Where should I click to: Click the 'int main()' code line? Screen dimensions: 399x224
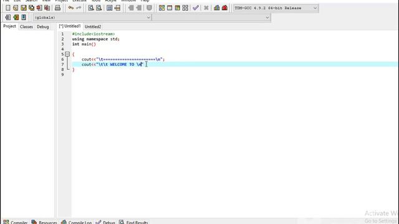point(84,44)
